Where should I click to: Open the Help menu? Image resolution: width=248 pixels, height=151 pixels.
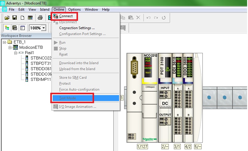click(106, 10)
